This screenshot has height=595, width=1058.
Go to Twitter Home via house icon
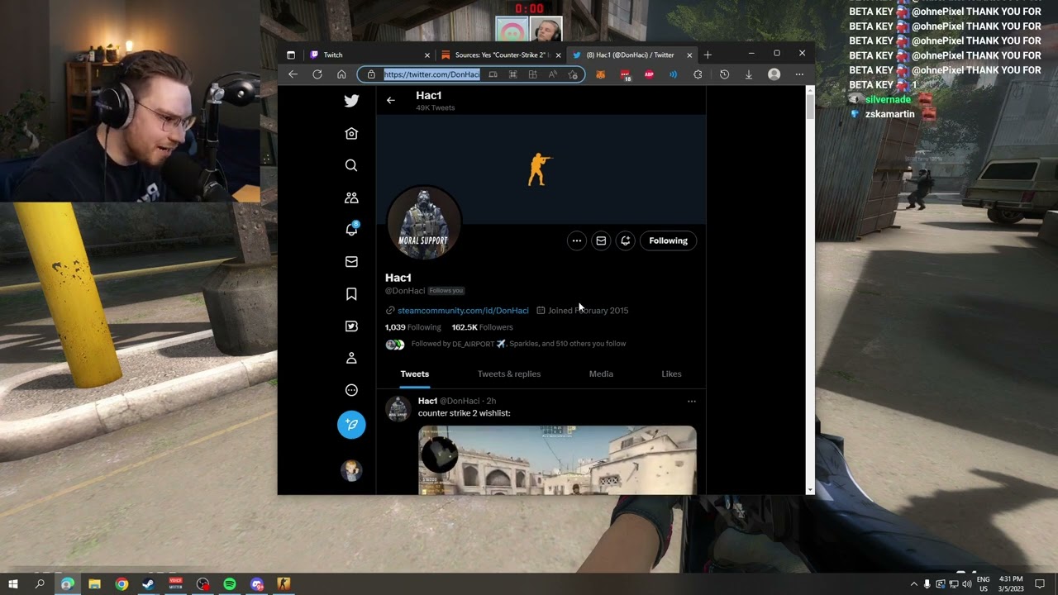click(x=351, y=133)
